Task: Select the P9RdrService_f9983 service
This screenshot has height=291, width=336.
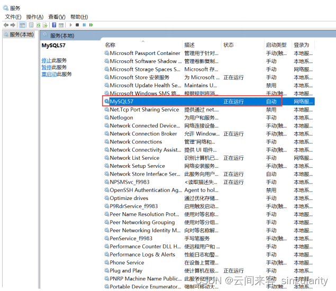Action: [209, 206]
